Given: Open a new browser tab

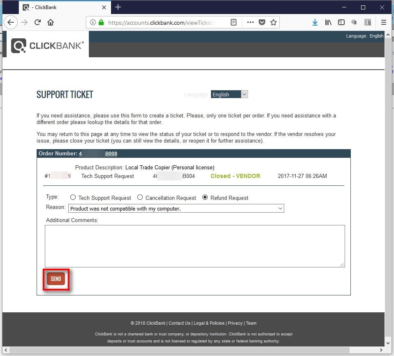Looking at the screenshot, I should [118, 7].
